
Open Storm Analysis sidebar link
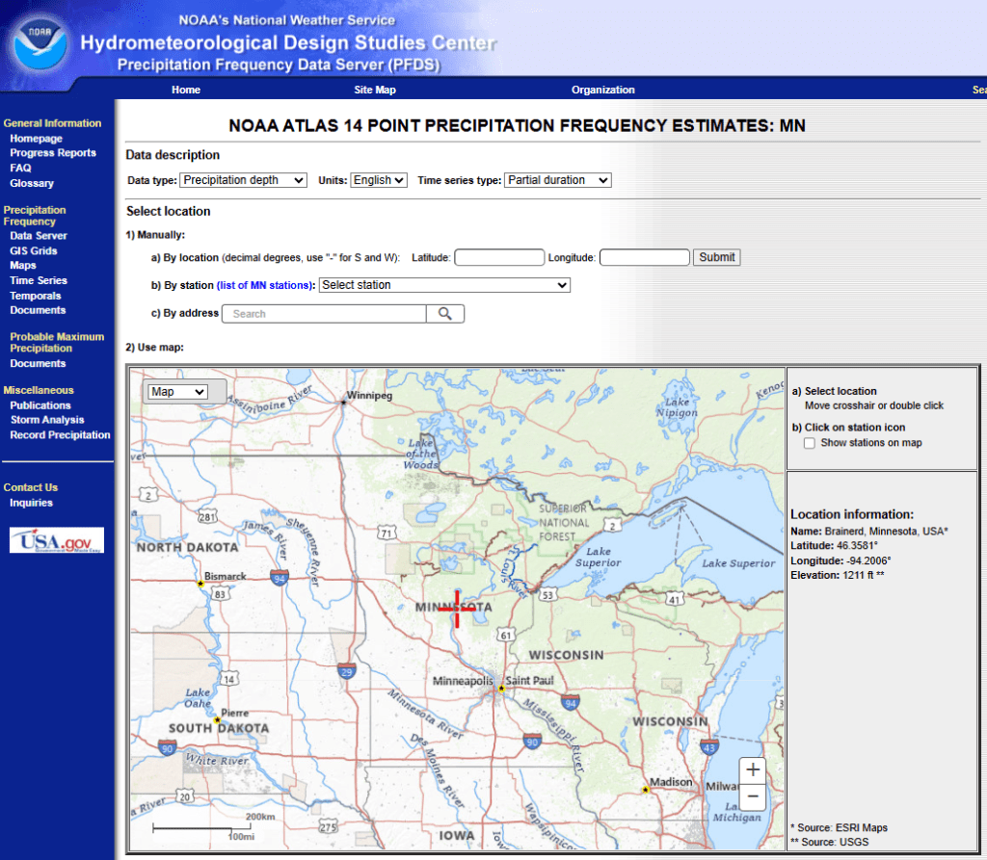47,420
